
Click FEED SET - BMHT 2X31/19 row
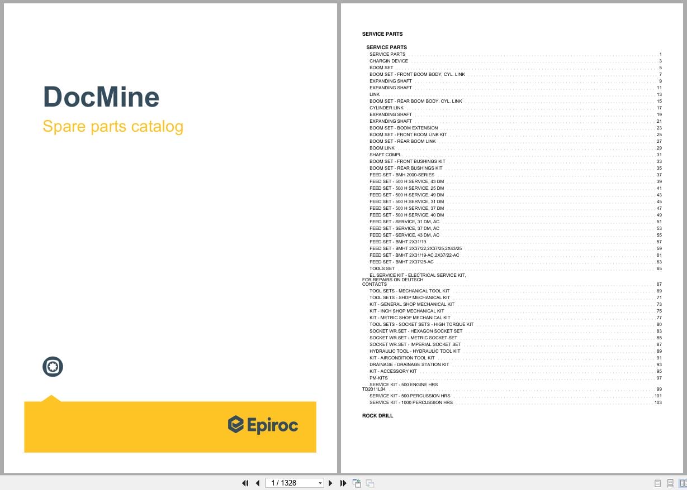[x=515, y=242]
